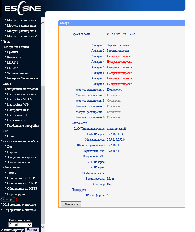Open the План набора page
Viewport: 195px width, 232px height.
16,120
